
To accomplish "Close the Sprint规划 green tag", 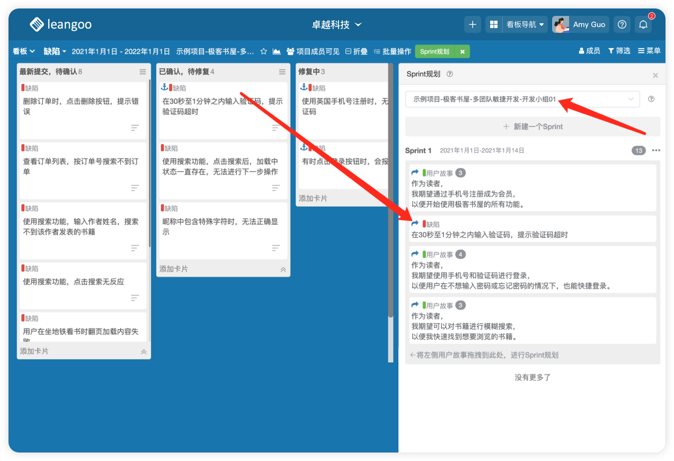I will click(x=462, y=51).
